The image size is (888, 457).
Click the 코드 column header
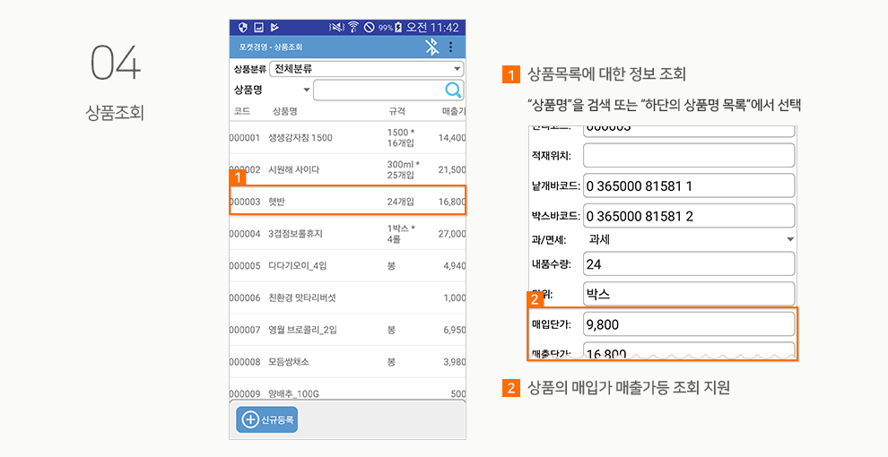(x=242, y=111)
